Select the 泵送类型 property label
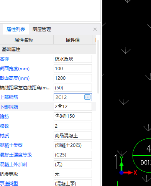The height and width of the screenshot is (186, 151). [x=9, y=184]
